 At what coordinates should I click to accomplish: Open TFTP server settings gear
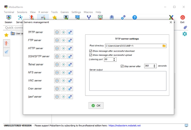pos(70,32)
